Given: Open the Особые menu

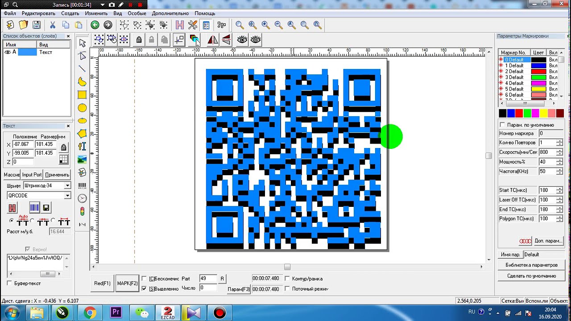Looking at the screenshot, I should [137, 13].
